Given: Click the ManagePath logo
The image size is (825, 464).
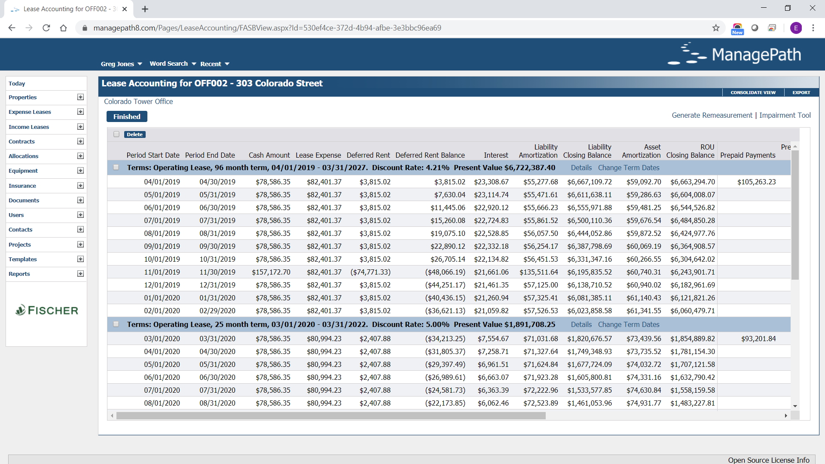Looking at the screenshot, I should coord(735,54).
